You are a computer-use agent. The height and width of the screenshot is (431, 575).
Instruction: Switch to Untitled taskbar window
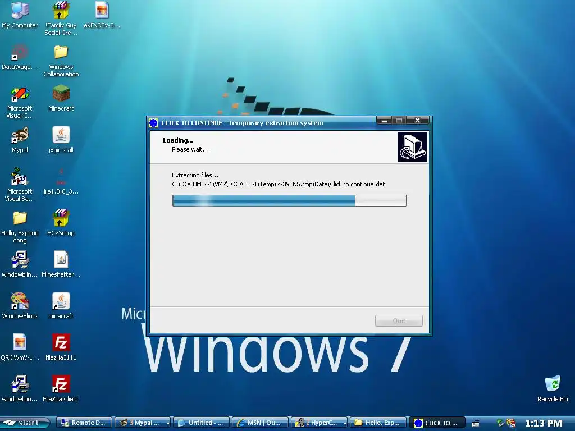(202, 423)
